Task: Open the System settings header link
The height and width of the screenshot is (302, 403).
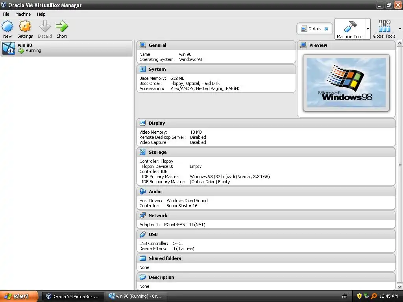Action: click(157, 69)
